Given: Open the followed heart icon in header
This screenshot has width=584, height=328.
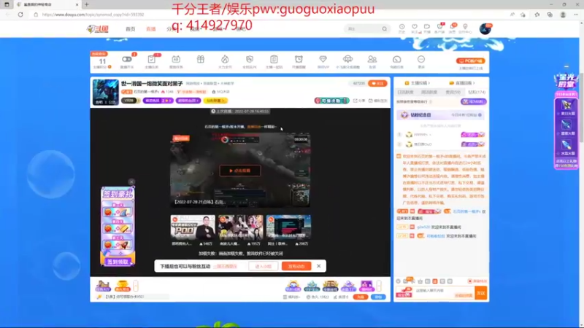Looking at the screenshot, I should (x=415, y=28).
